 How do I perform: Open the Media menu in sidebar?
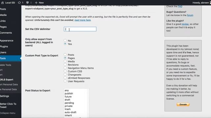[x=3, y=15]
